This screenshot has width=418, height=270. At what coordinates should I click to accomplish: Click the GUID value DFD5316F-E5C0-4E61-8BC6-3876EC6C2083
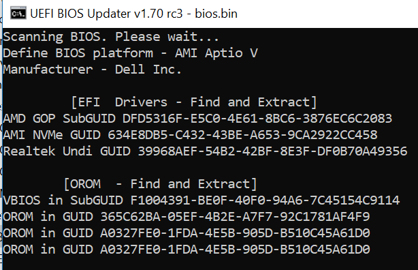tap(257, 119)
